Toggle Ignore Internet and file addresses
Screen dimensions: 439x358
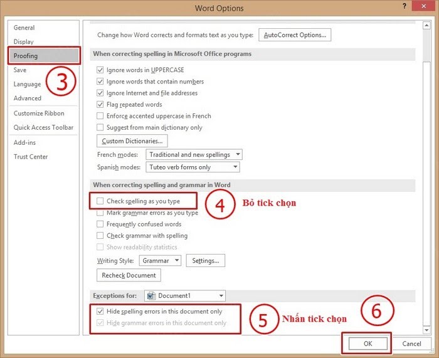point(100,93)
